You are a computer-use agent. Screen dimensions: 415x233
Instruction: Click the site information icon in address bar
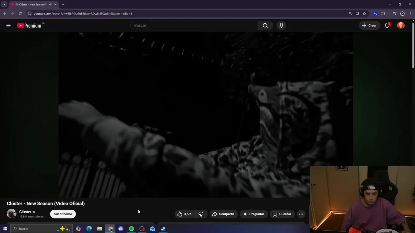click(29, 14)
